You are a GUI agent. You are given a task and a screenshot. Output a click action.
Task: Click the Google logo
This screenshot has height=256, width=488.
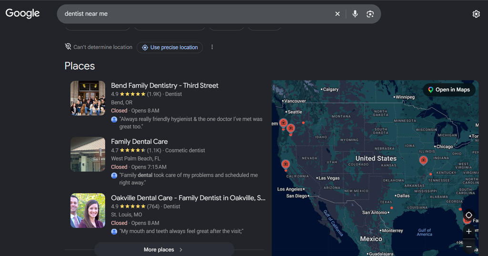tap(22, 13)
